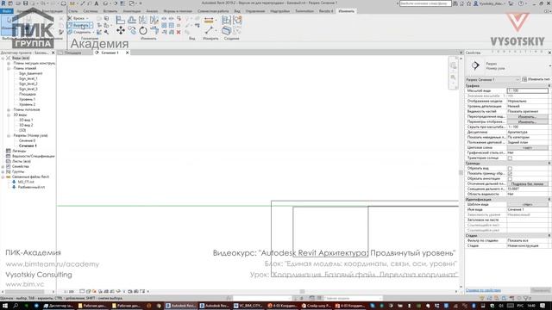Toggle the Обрезать вид checkbox
552x310 pixels.
(510, 169)
